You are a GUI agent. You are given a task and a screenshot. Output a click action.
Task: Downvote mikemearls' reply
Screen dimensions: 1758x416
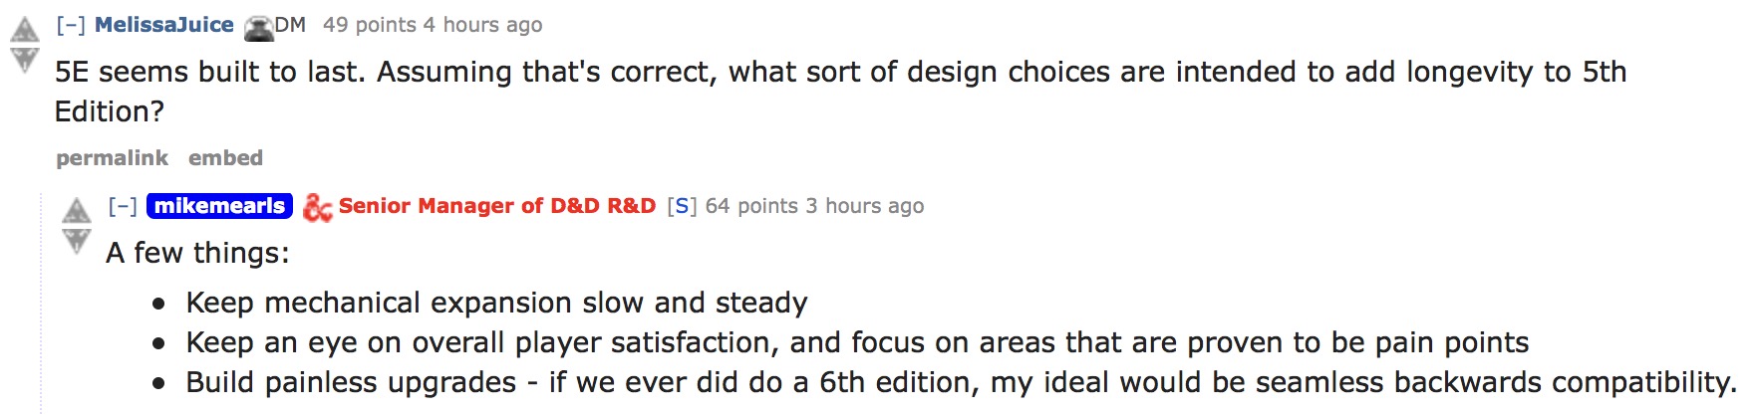(x=77, y=241)
